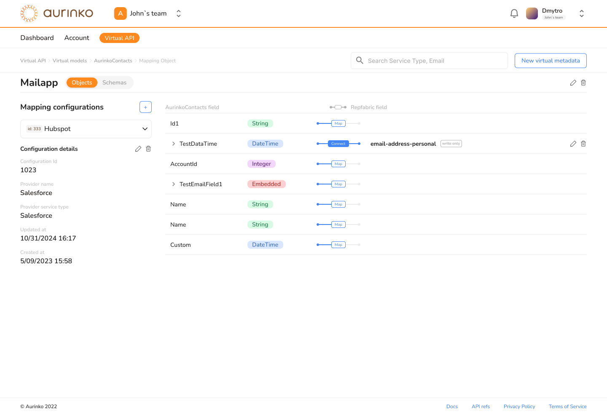Toggle the Map switch on the AccountId row
Screen dimensions: 607x417
pos(338,163)
